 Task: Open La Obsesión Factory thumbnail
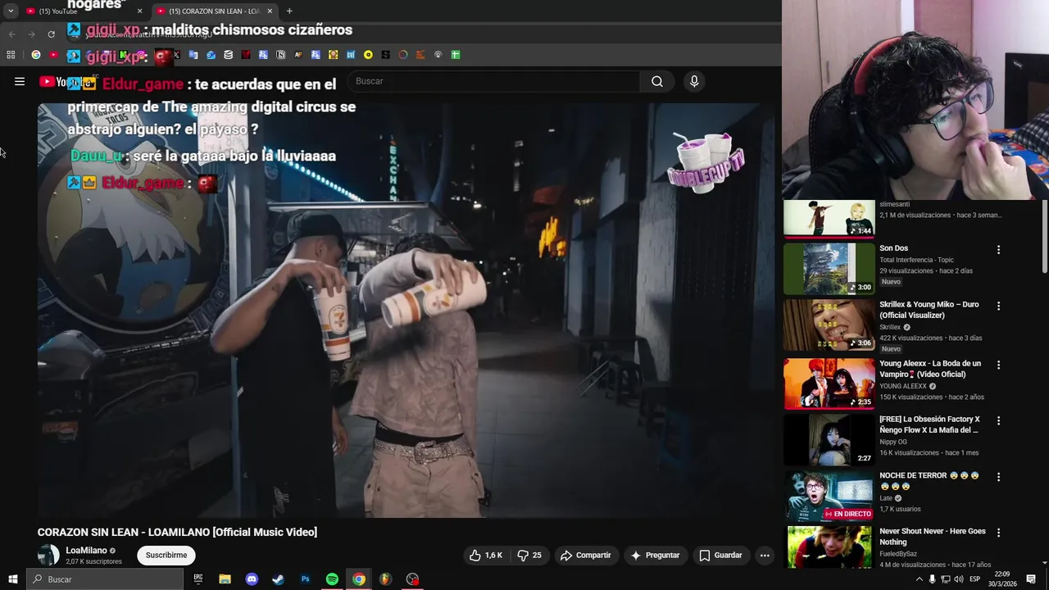[829, 439]
